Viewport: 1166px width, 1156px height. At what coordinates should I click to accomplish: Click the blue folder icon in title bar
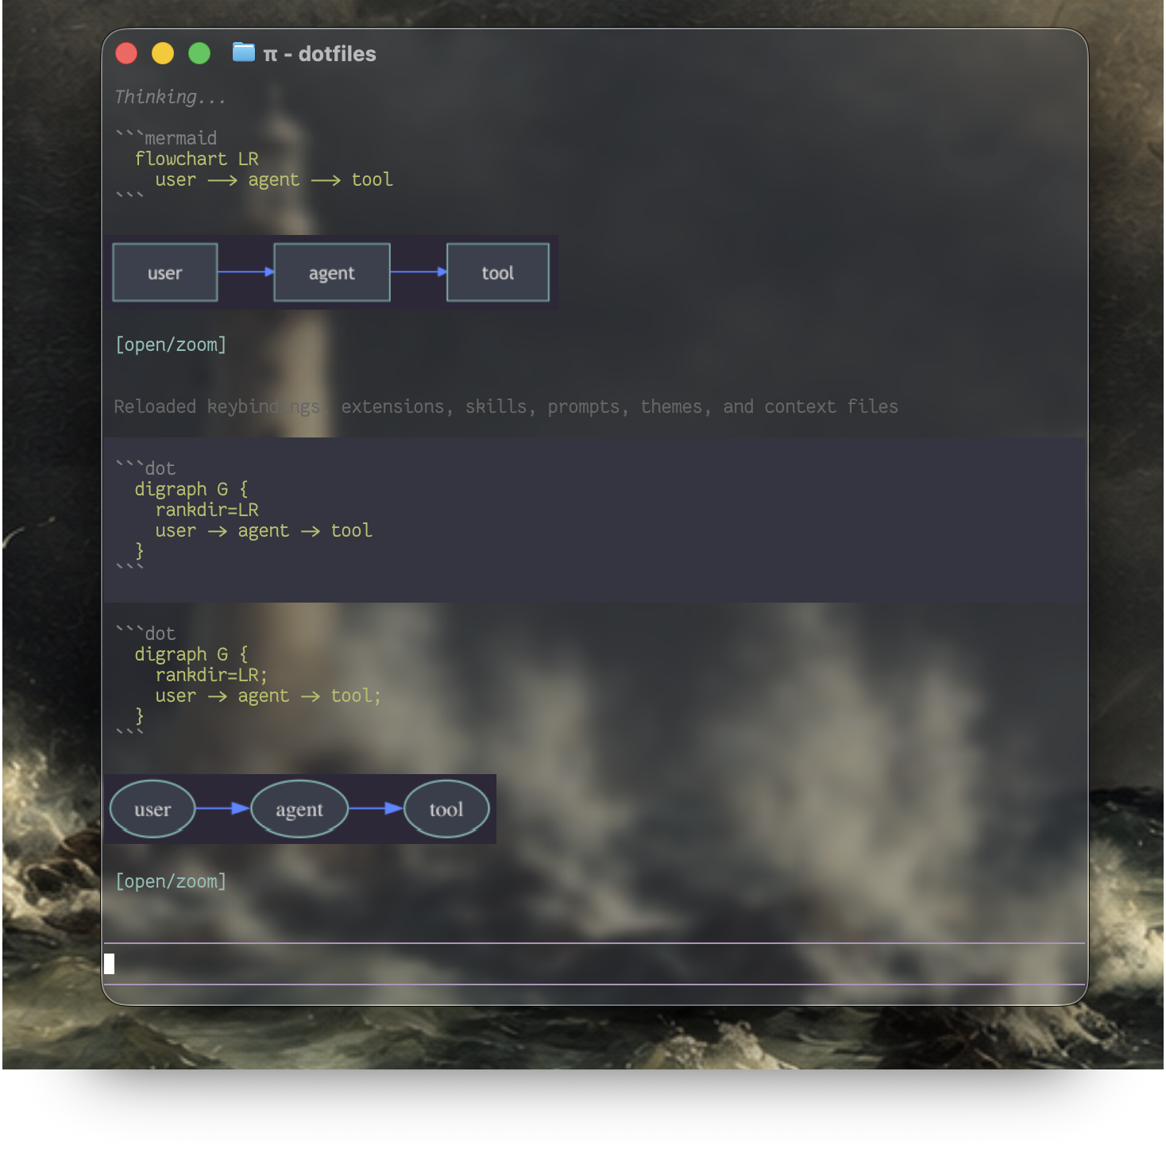[243, 52]
